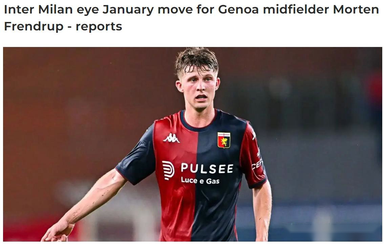384x244 pixels.
Task: Click the word "January" in the headline
Action: click(128, 10)
